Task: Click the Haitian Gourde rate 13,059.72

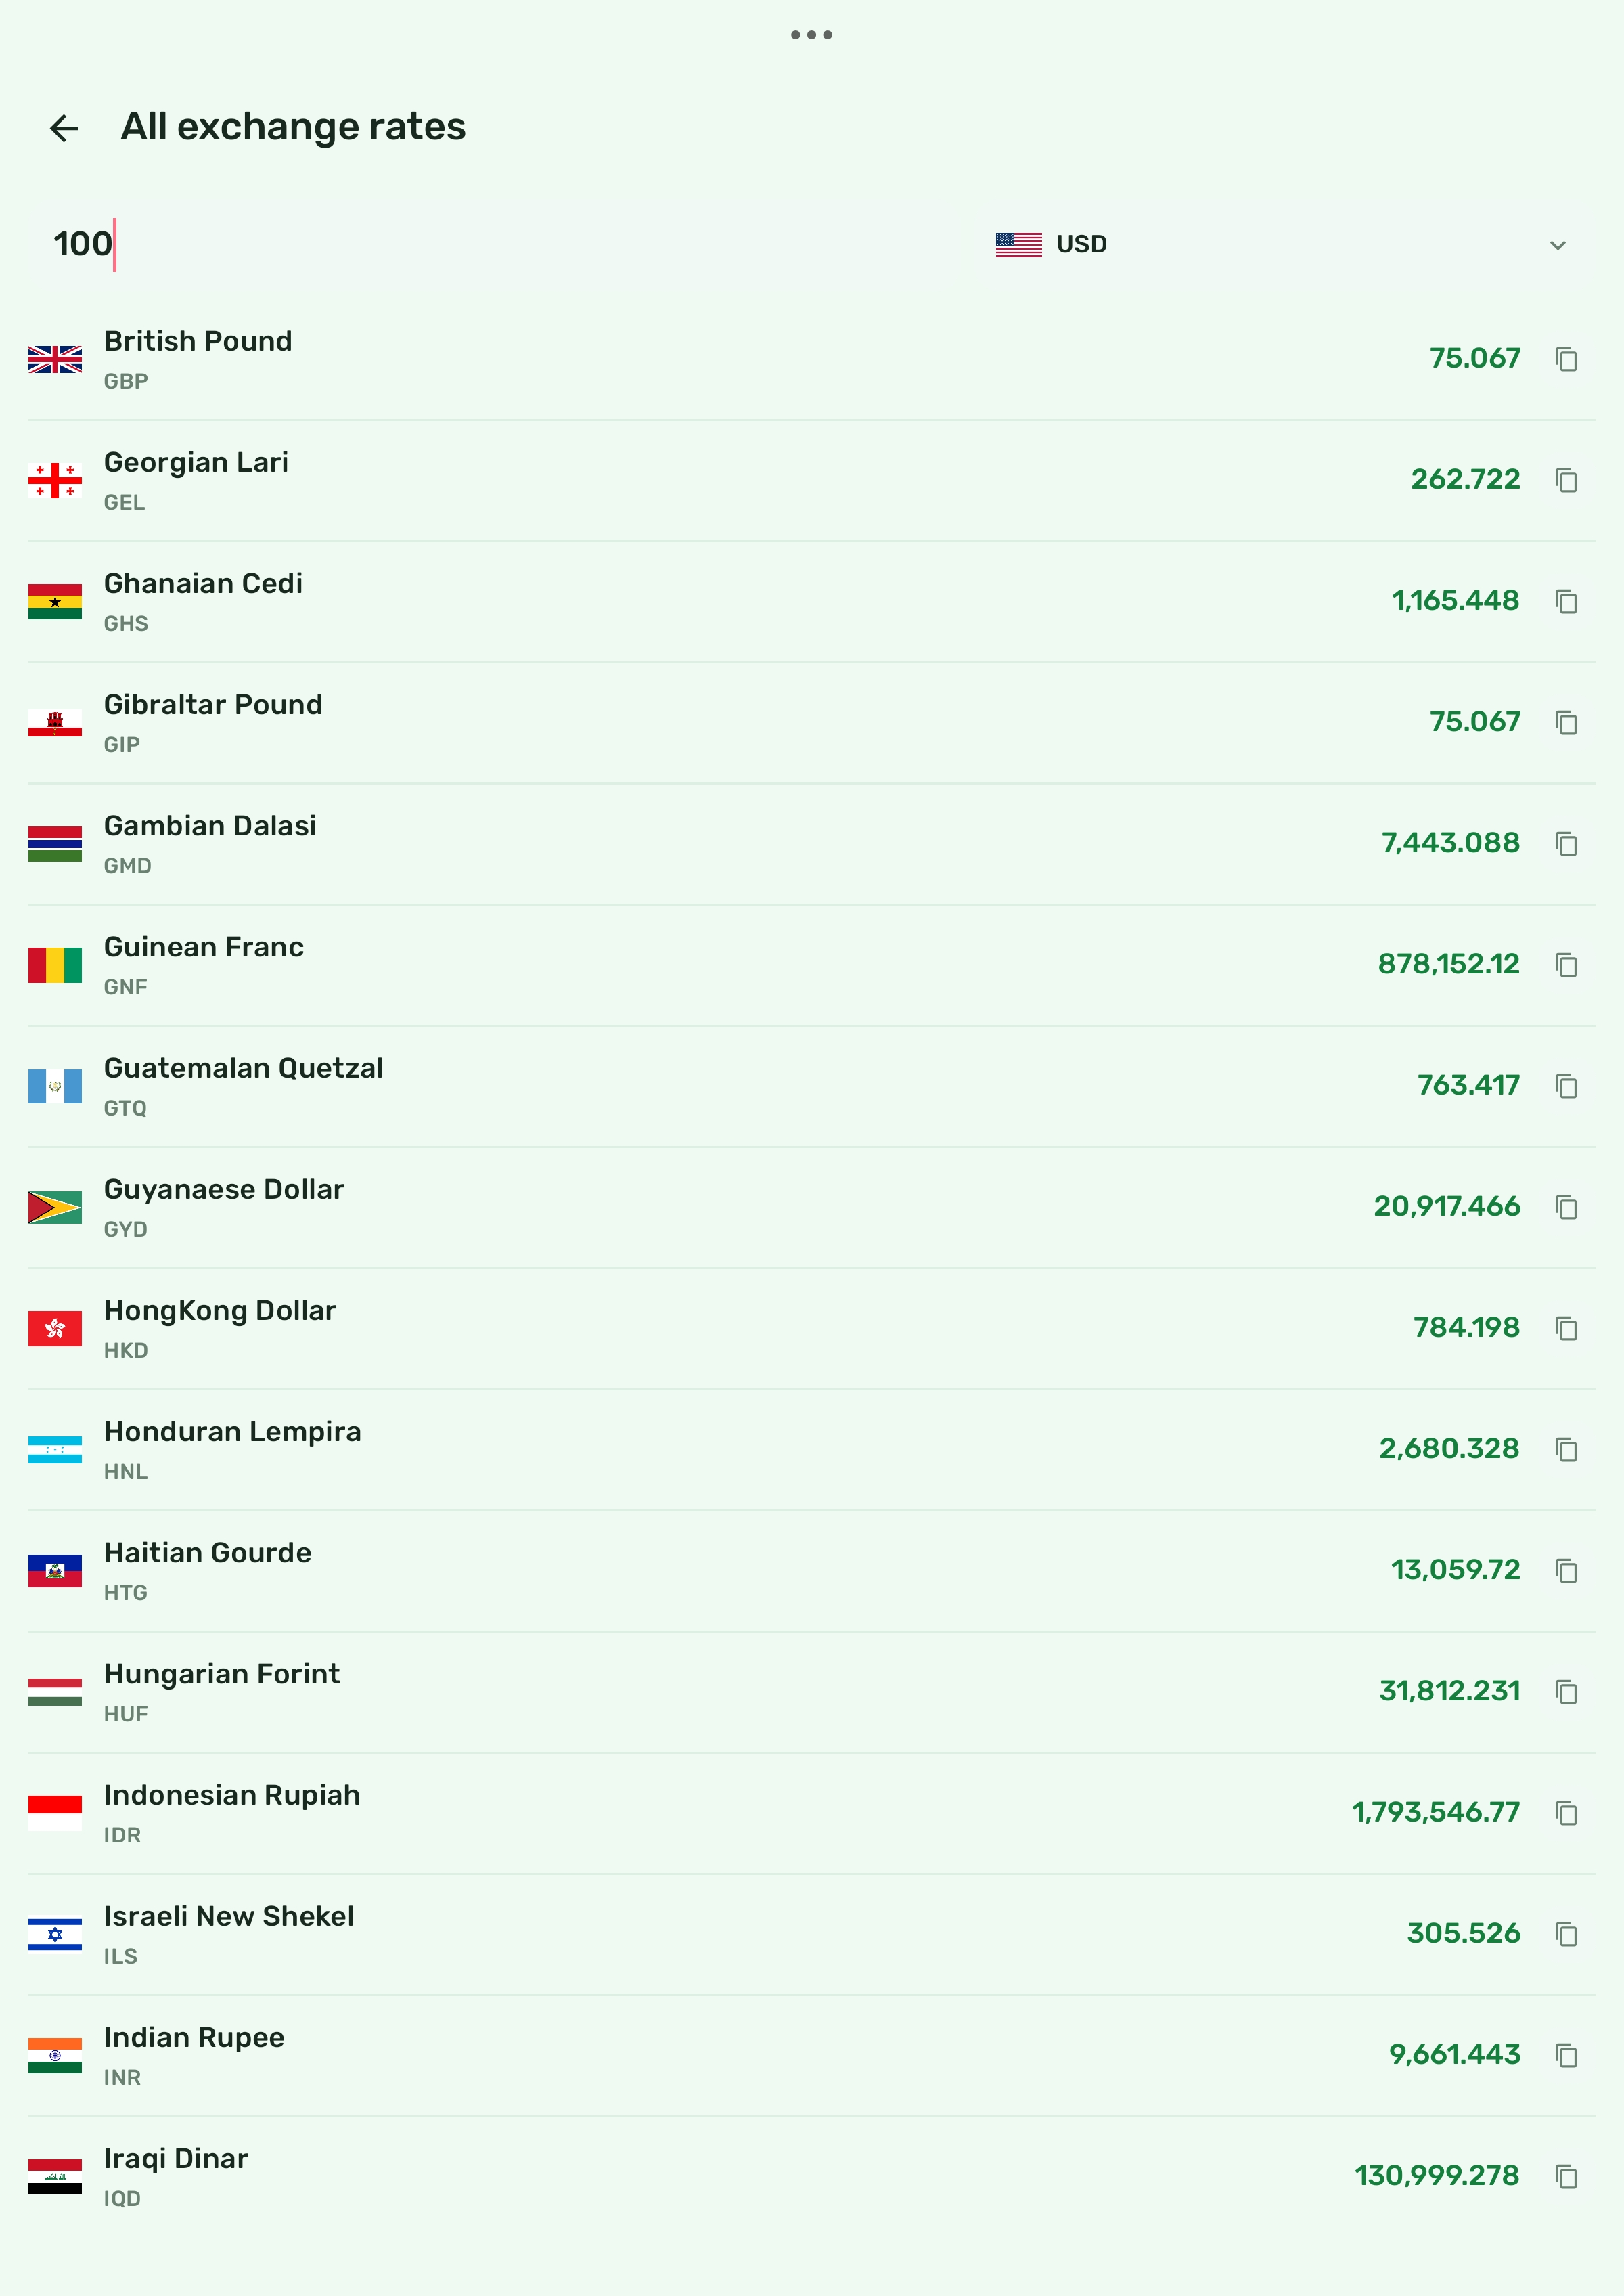Action: tap(1455, 1570)
